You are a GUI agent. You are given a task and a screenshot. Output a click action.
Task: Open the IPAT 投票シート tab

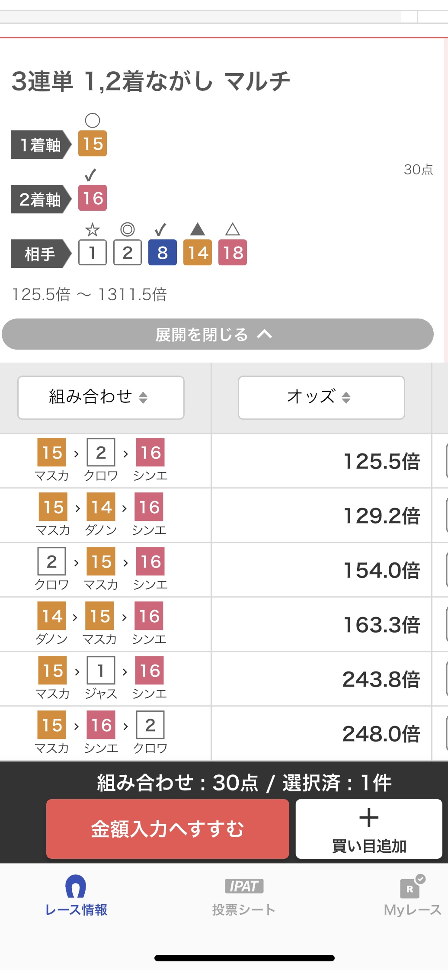[244, 896]
